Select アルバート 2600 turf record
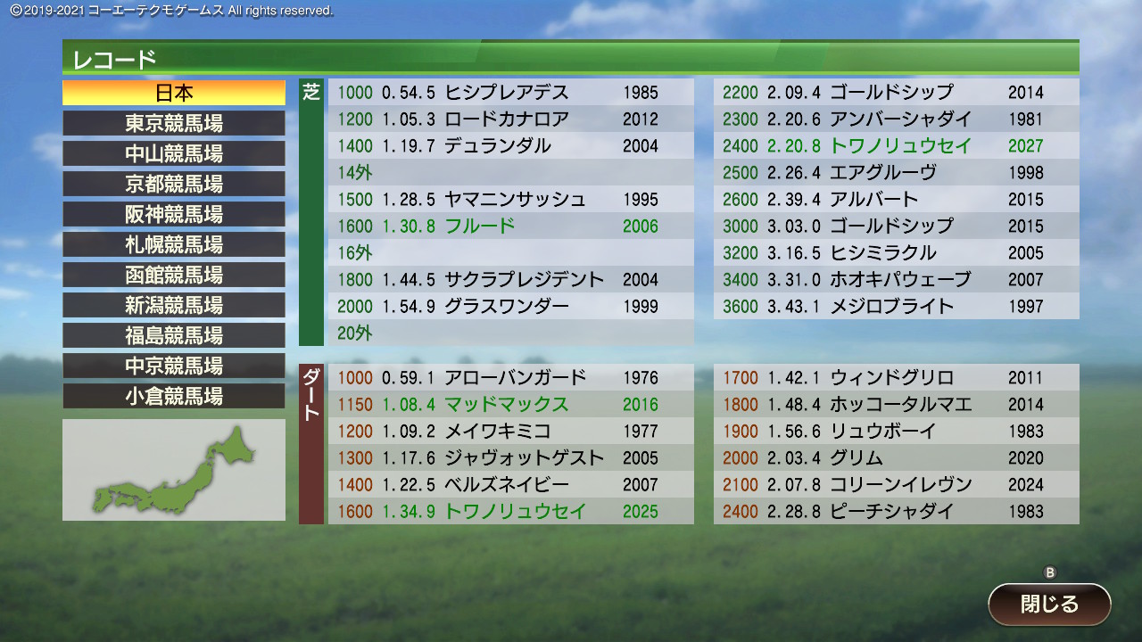This screenshot has height=642, width=1142. click(x=897, y=199)
